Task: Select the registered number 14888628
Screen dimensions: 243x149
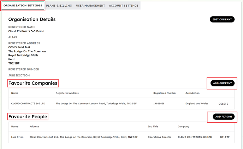Action: pos(159,104)
